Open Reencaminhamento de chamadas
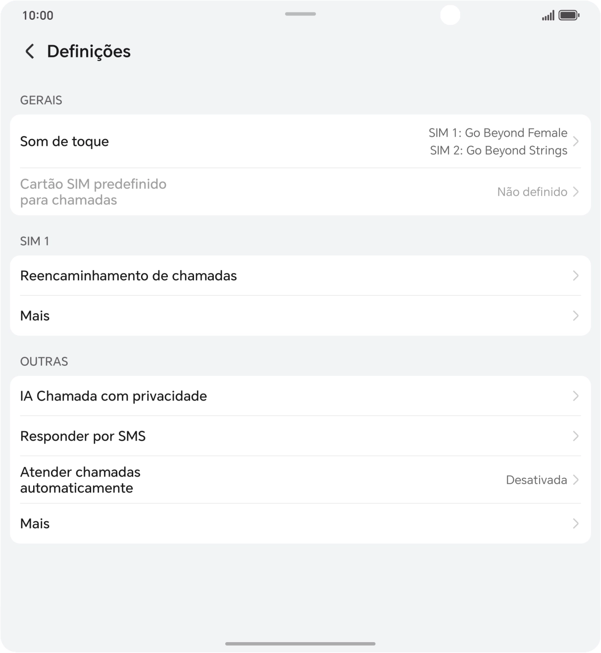This screenshot has width=601, height=653. [x=129, y=276]
